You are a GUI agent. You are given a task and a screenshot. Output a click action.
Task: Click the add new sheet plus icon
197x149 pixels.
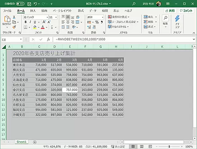click(x=35, y=142)
